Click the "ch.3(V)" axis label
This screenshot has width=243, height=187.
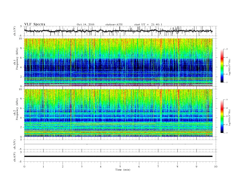[15, 145]
